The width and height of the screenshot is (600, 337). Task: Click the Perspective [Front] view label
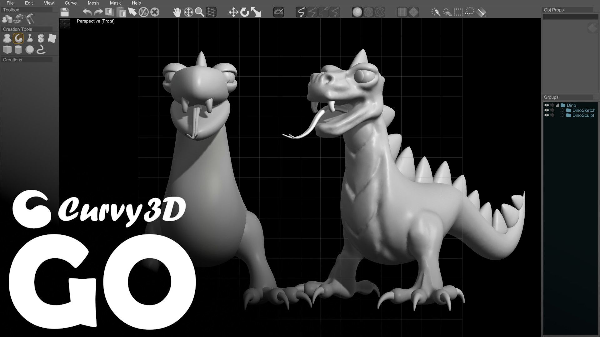pos(95,21)
